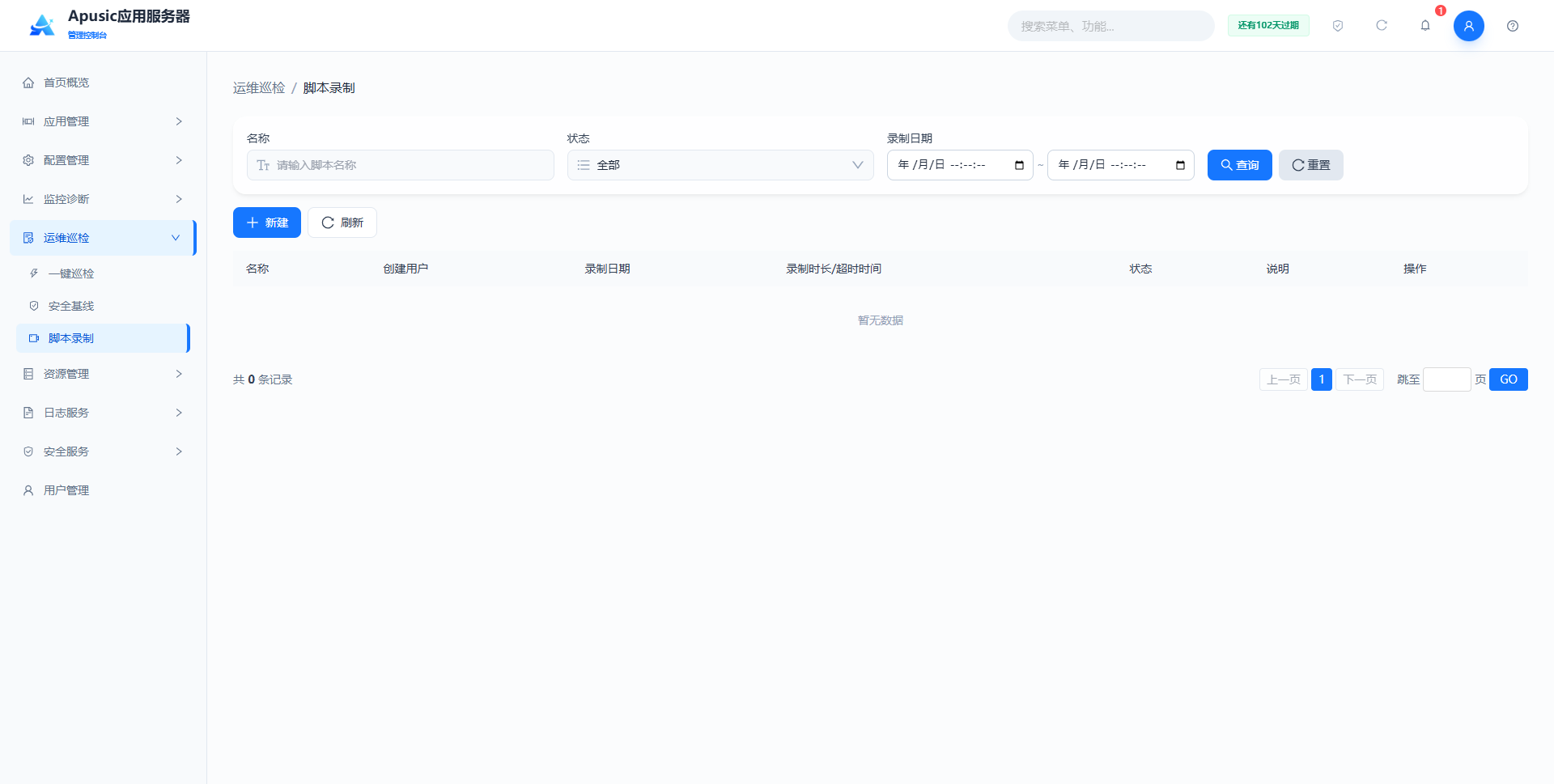The width and height of the screenshot is (1554, 784).
Task: Expand the 日志服务 chevron
Action: click(x=179, y=413)
